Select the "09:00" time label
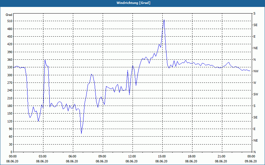The width and height of the screenshot is (265, 165). pos(103,156)
